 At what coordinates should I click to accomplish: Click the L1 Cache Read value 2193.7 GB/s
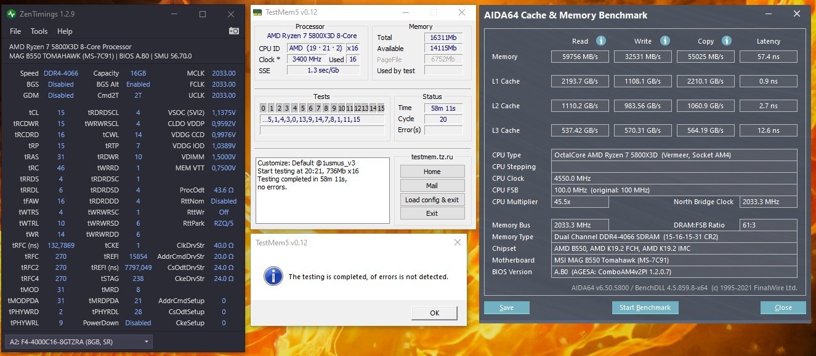(x=580, y=81)
